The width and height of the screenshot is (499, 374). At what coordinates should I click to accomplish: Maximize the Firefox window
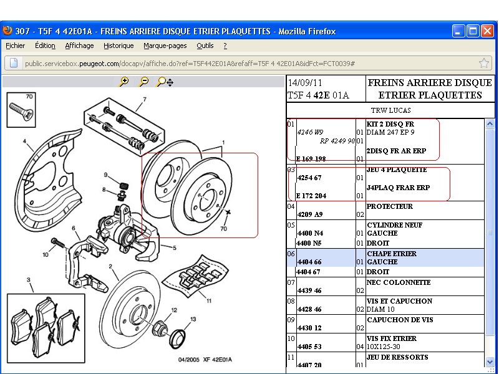pyautogui.click(x=473, y=31)
